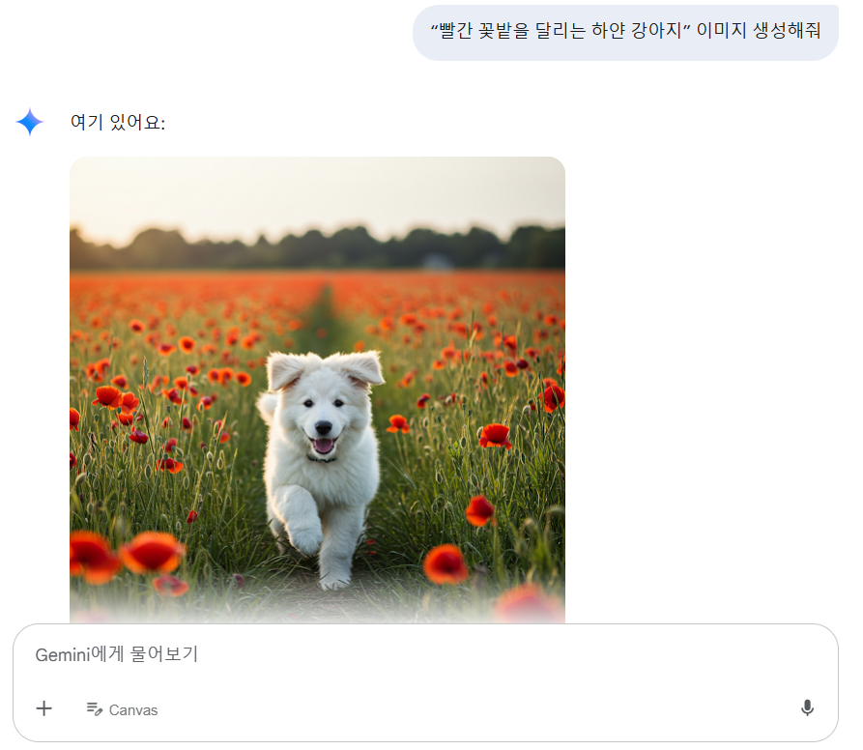Image resolution: width=863 pixels, height=750 pixels.
Task: Activate the microphone voice input
Action: [807, 707]
